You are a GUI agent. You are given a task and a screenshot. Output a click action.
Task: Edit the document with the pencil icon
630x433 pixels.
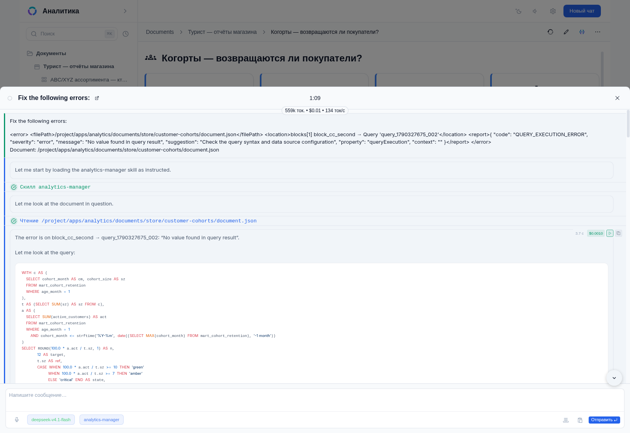pyautogui.click(x=566, y=32)
